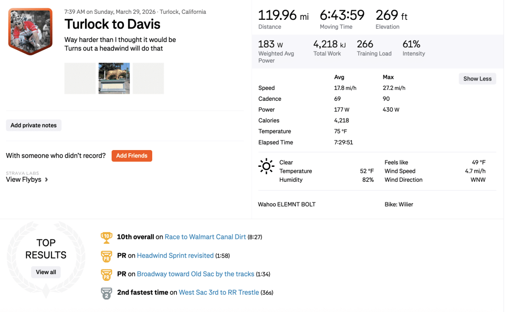The image size is (506, 312).
Task: Click the Turlock to Davis title
Action: [112, 24]
